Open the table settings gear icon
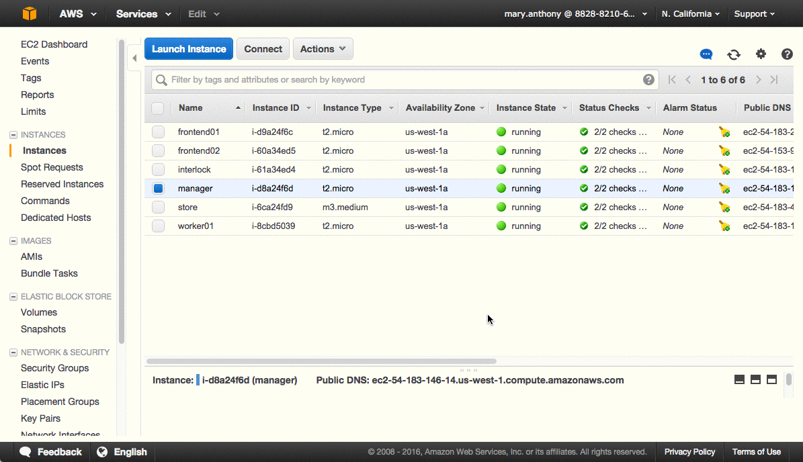 (x=761, y=54)
